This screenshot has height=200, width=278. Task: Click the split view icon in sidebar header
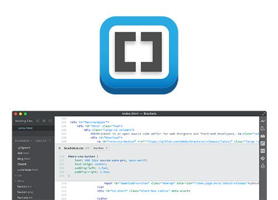click(50, 121)
